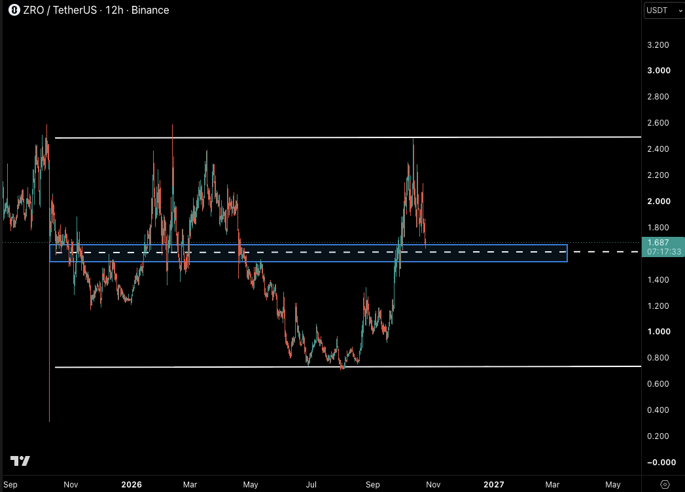The height and width of the screenshot is (492, 685).
Task: Click the 1.000 price axis label
Action: click(x=659, y=332)
